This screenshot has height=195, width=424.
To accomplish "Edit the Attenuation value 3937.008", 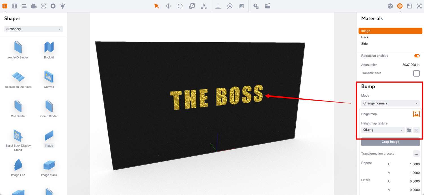I will (x=409, y=65).
